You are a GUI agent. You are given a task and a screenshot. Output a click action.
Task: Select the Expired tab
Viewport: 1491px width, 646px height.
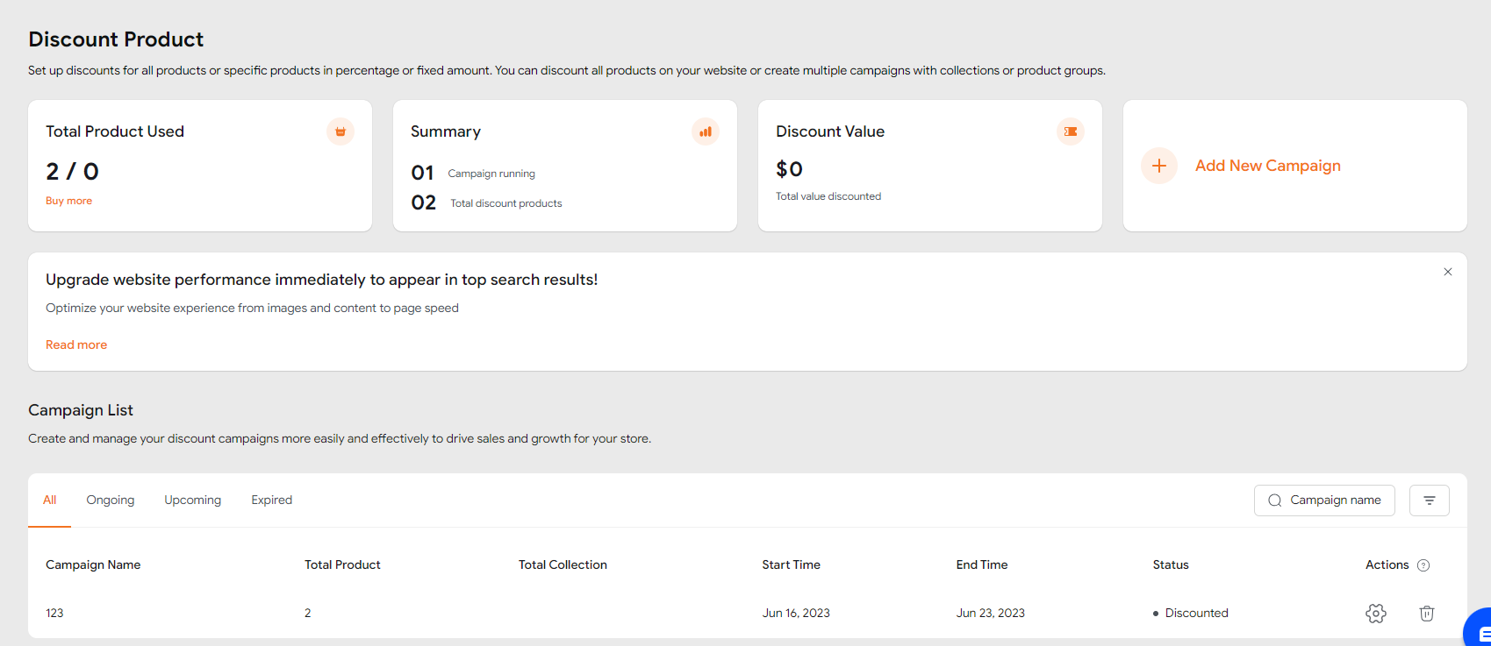(x=271, y=500)
